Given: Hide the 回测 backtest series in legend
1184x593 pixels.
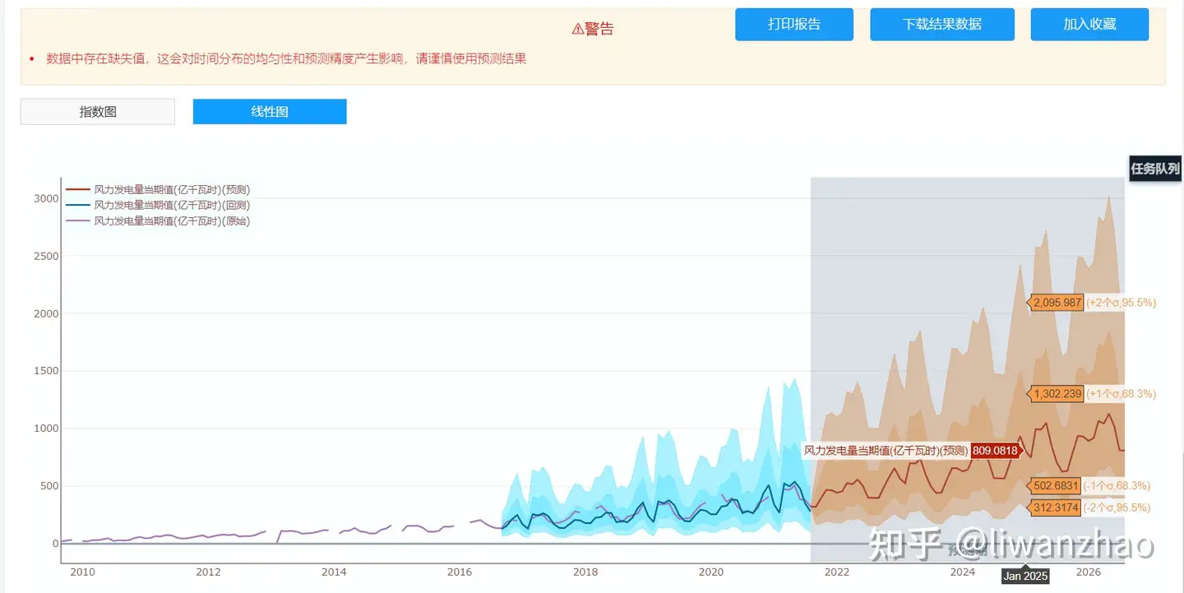Looking at the screenshot, I should coord(171,206).
